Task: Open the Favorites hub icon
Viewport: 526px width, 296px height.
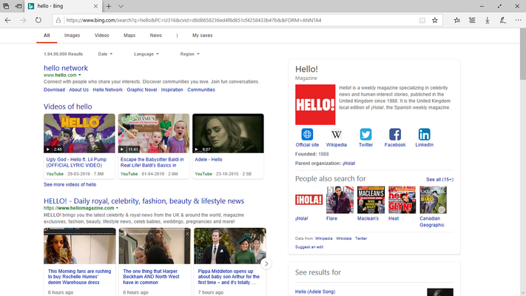Action: pos(457,20)
